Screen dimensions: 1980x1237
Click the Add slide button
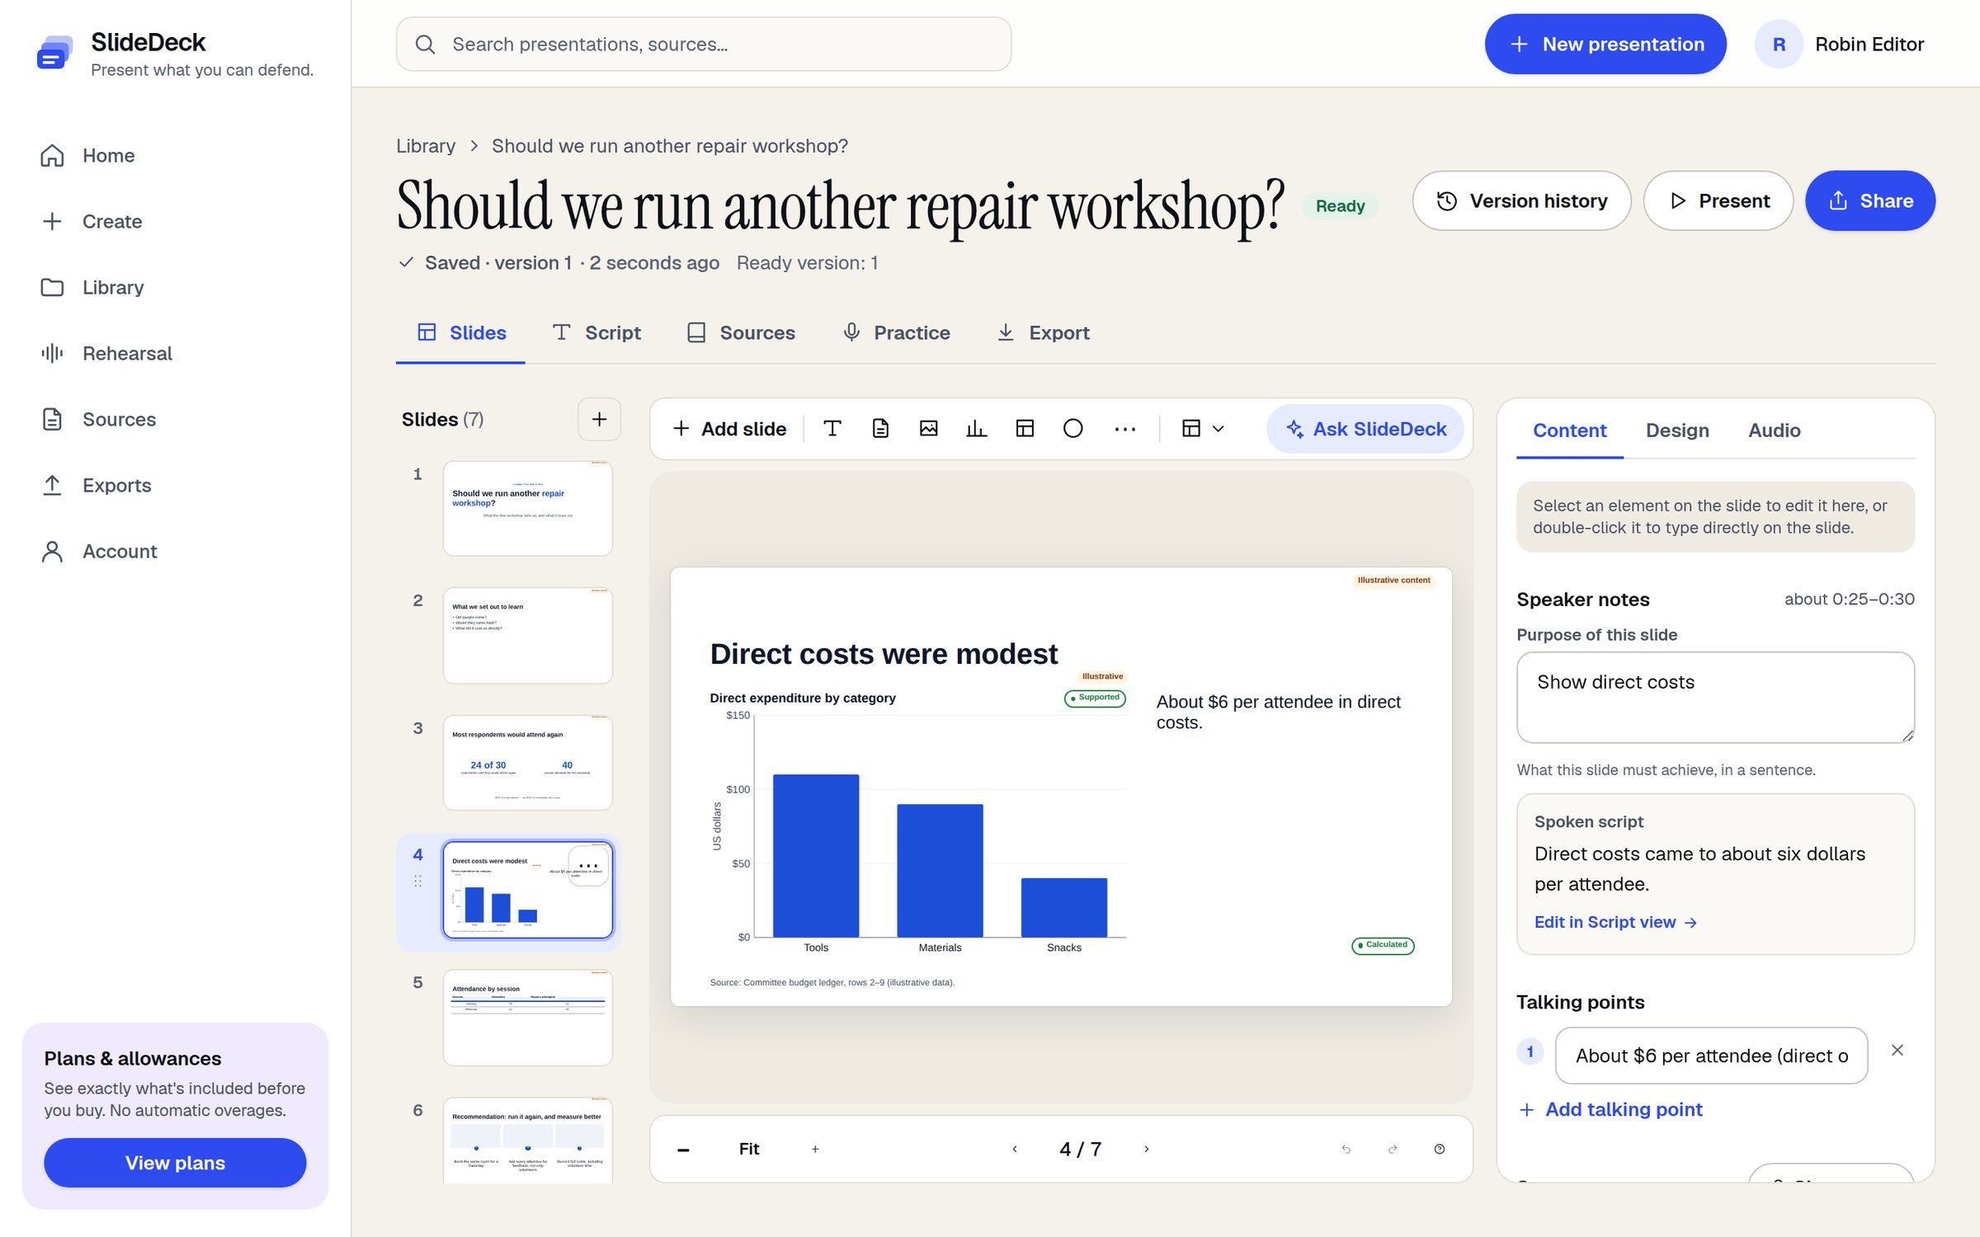click(x=730, y=429)
